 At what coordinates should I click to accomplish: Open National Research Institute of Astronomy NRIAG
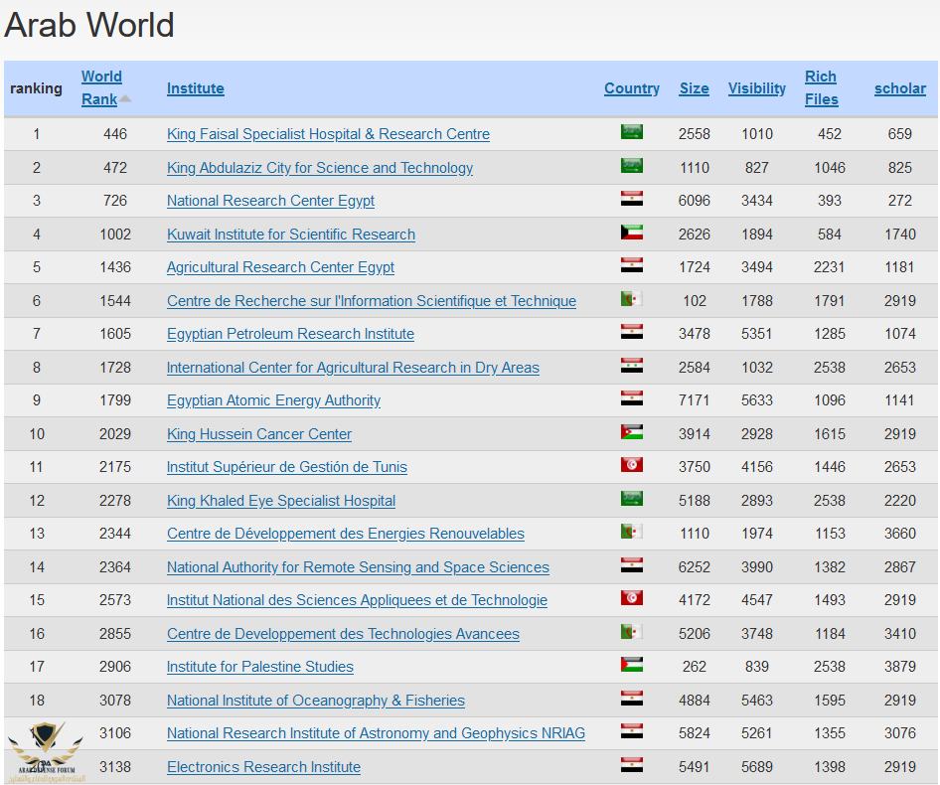click(376, 732)
